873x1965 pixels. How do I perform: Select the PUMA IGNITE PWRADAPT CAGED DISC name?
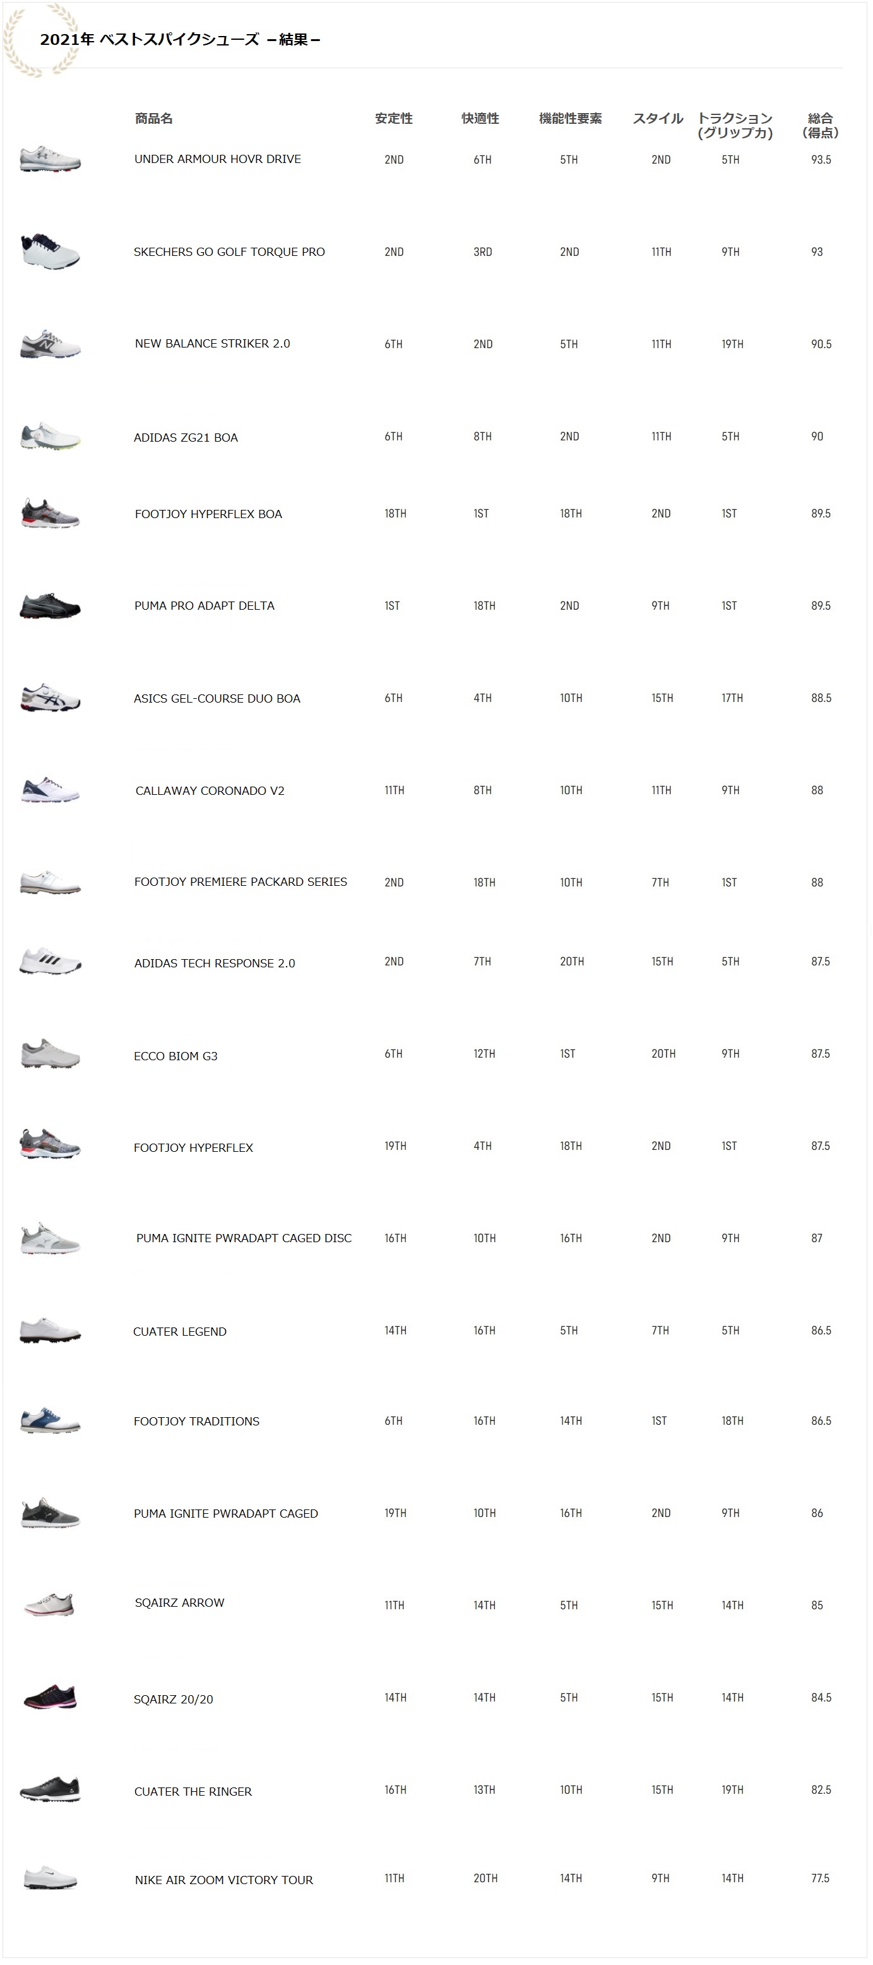pos(244,1238)
